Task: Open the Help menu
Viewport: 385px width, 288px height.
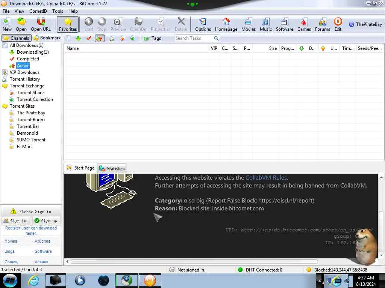Action: (x=73, y=11)
